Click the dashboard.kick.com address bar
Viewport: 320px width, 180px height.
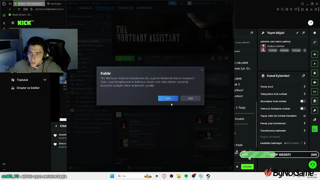49,9
